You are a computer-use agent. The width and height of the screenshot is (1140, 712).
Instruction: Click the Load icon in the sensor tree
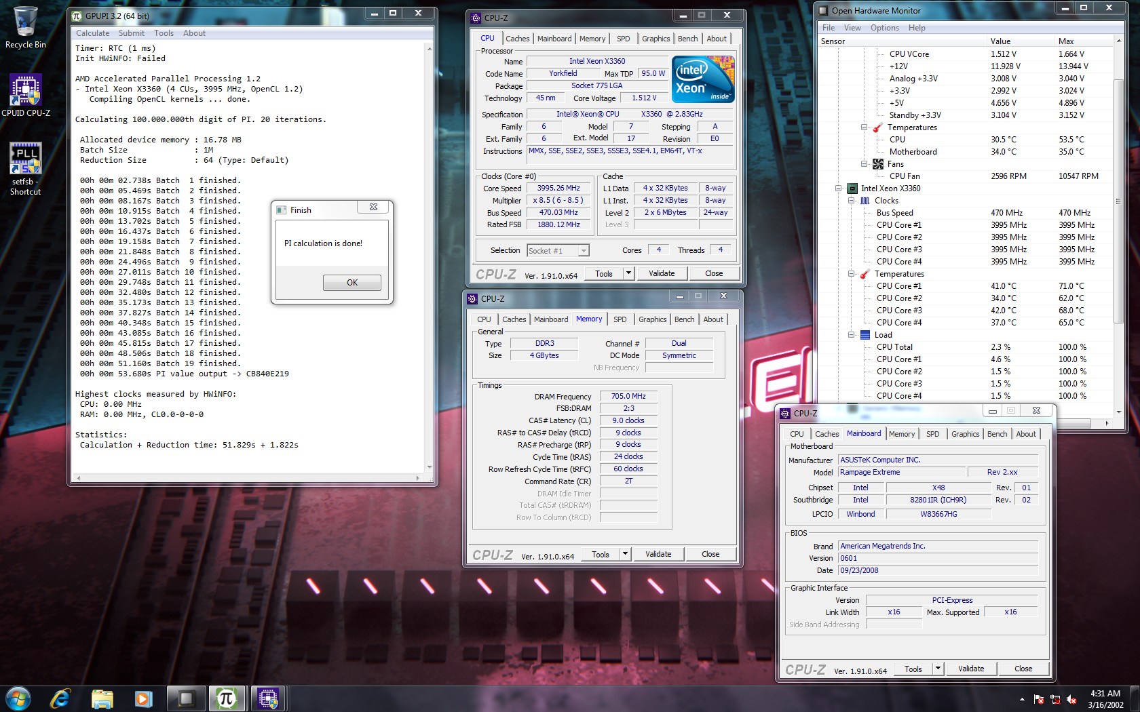point(865,335)
